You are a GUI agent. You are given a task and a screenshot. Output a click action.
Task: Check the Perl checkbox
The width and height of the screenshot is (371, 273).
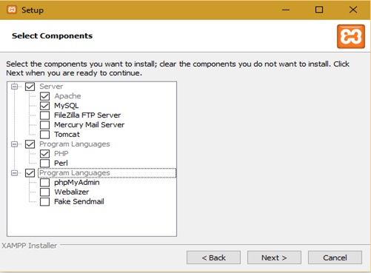pyautogui.click(x=44, y=163)
